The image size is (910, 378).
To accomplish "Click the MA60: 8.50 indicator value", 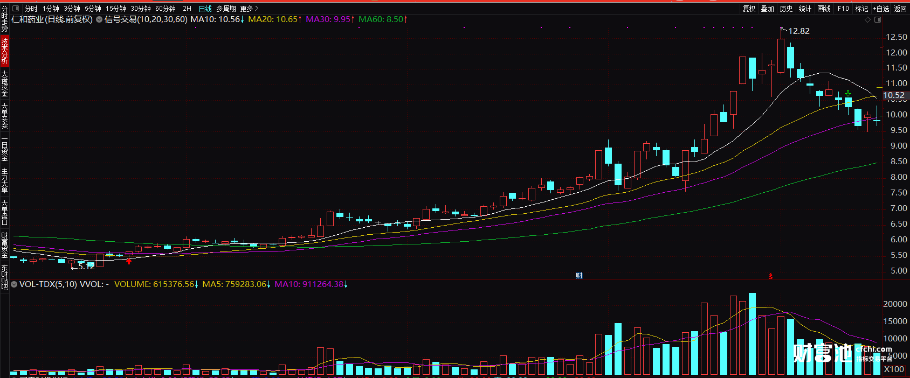I will coord(383,19).
